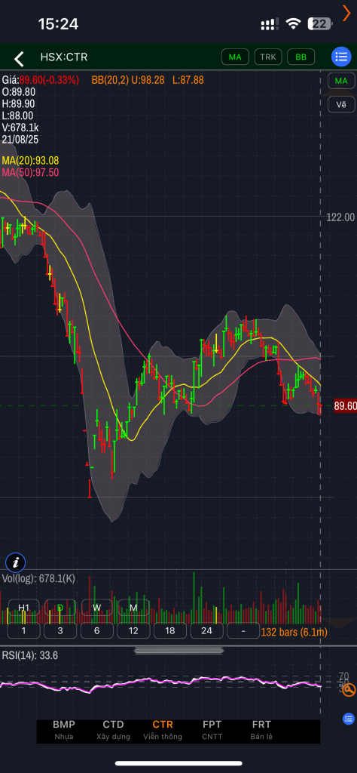Toggle the BB Bollinger Bands button
This screenshot has width=357, height=773.
pos(301,57)
